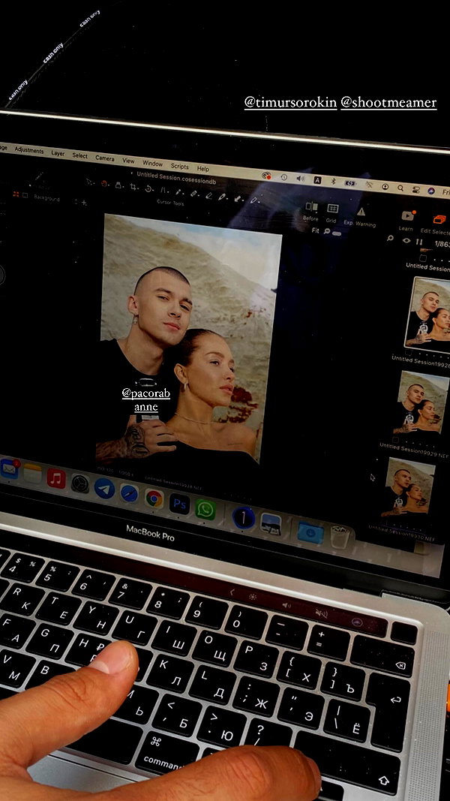Toggle the browser eye filter icon

[x=406, y=240]
